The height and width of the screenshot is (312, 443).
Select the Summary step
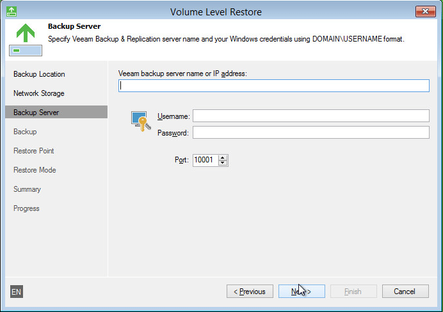(27, 189)
